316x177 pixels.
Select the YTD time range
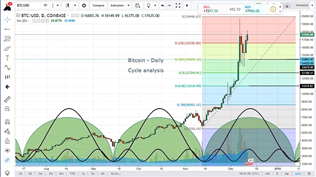point(72,173)
